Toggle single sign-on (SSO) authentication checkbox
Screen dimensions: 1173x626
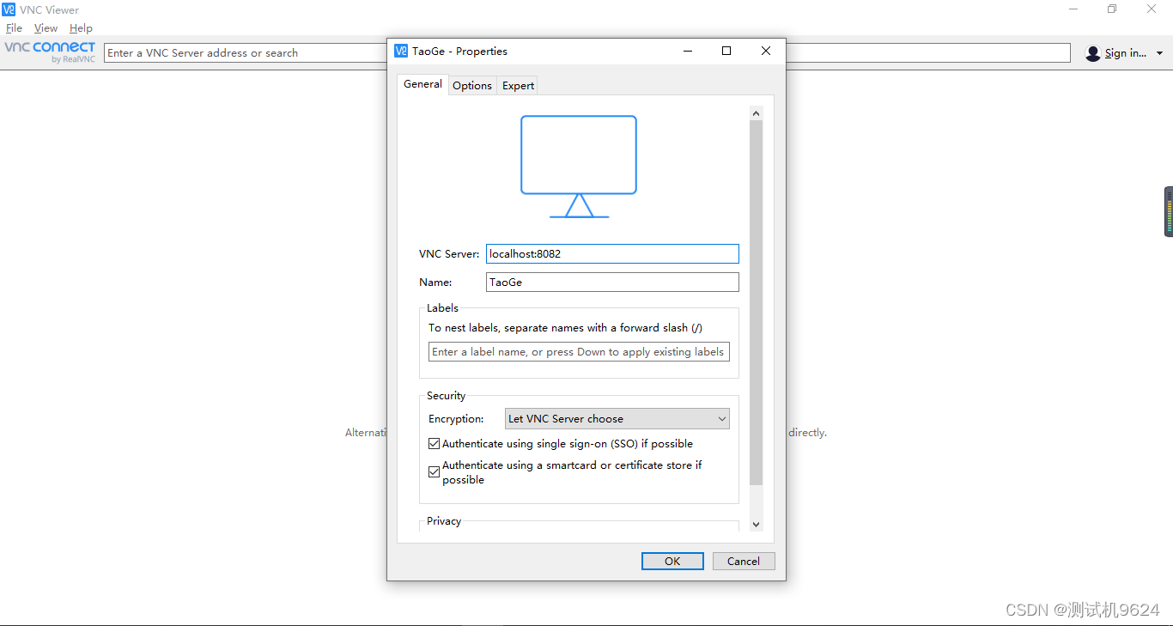(434, 444)
